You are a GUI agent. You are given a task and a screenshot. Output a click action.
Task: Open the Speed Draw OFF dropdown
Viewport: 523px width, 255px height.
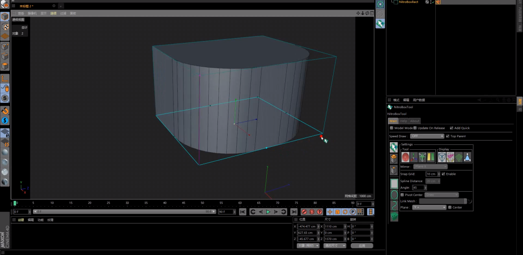[x=427, y=136]
